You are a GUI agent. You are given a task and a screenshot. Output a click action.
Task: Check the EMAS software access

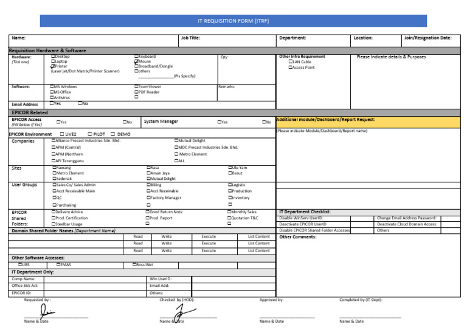[58, 264]
